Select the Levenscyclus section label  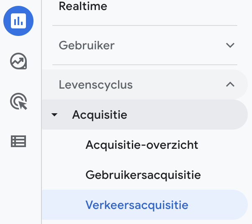[x=95, y=84]
